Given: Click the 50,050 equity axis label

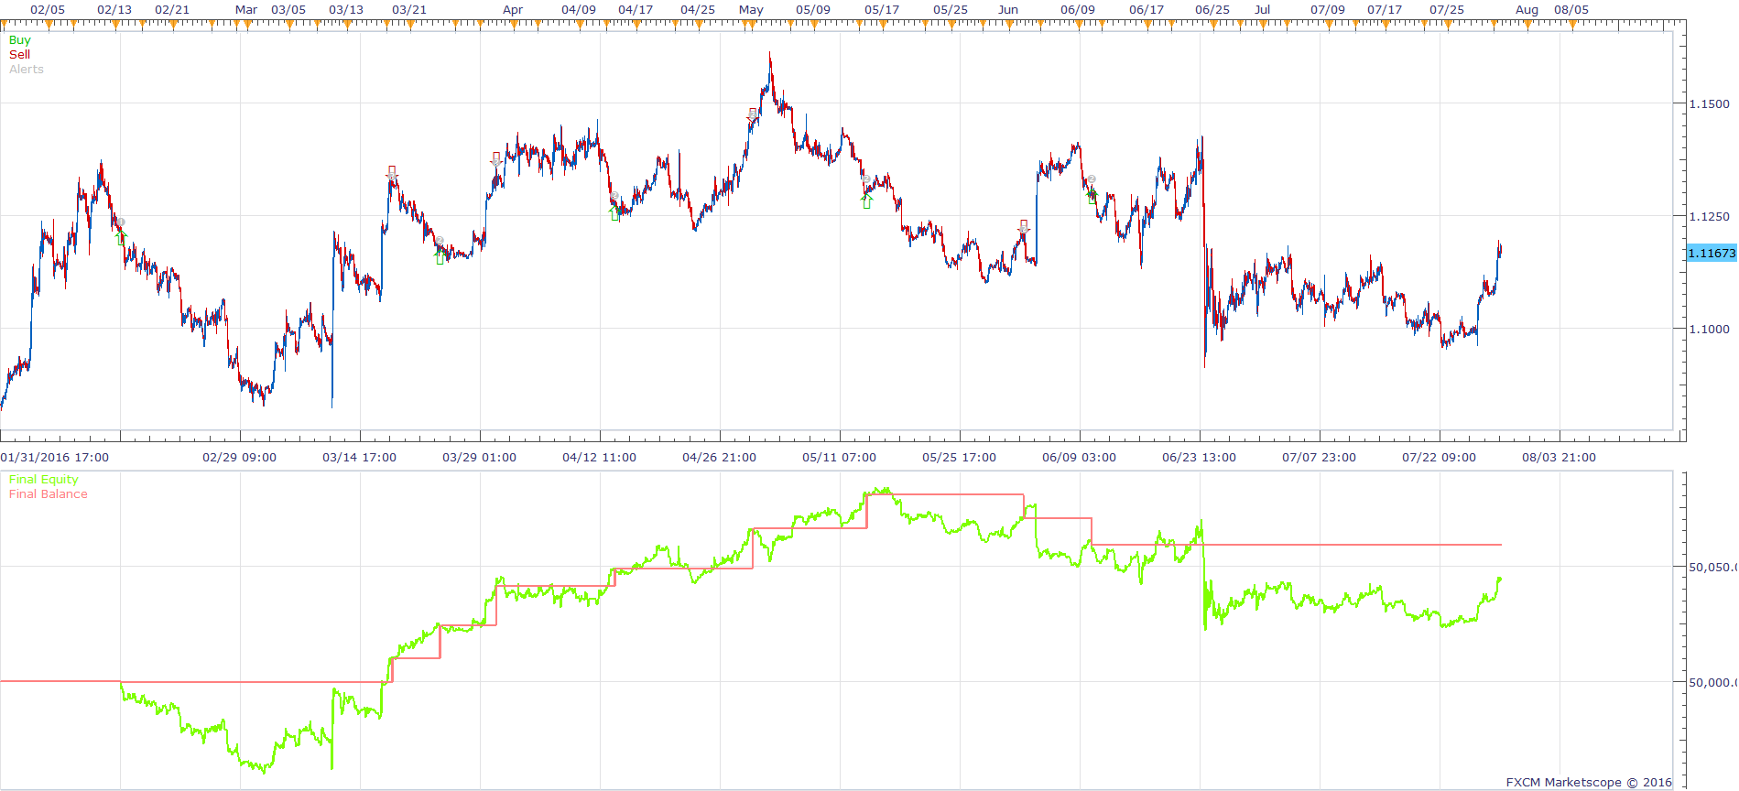Looking at the screenshot, I should (1712, 568).
